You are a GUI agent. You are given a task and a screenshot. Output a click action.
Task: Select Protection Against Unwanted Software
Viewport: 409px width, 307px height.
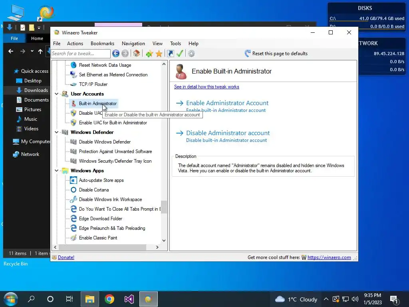point(115,152)
